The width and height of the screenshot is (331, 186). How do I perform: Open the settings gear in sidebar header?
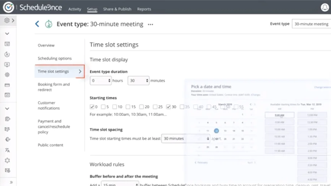(x=7, y=21)
